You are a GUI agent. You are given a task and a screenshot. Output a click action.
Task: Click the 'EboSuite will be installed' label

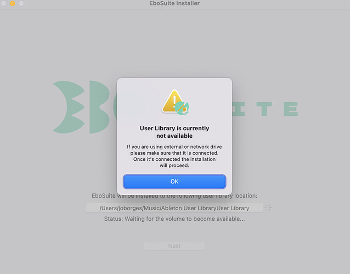click(174, 195)
